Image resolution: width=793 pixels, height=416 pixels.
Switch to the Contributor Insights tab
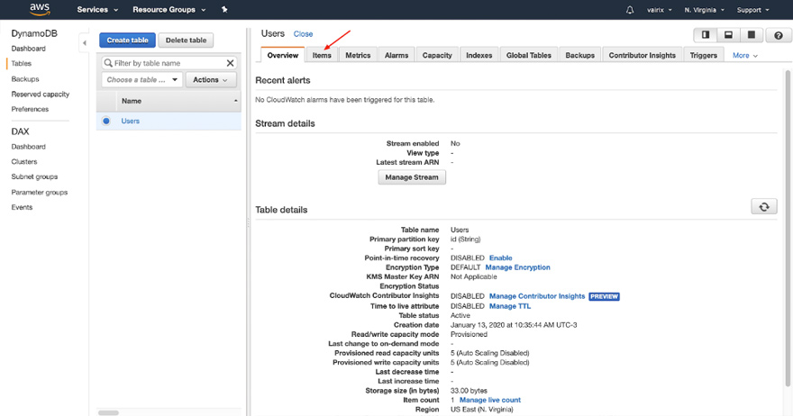(642, 55)
